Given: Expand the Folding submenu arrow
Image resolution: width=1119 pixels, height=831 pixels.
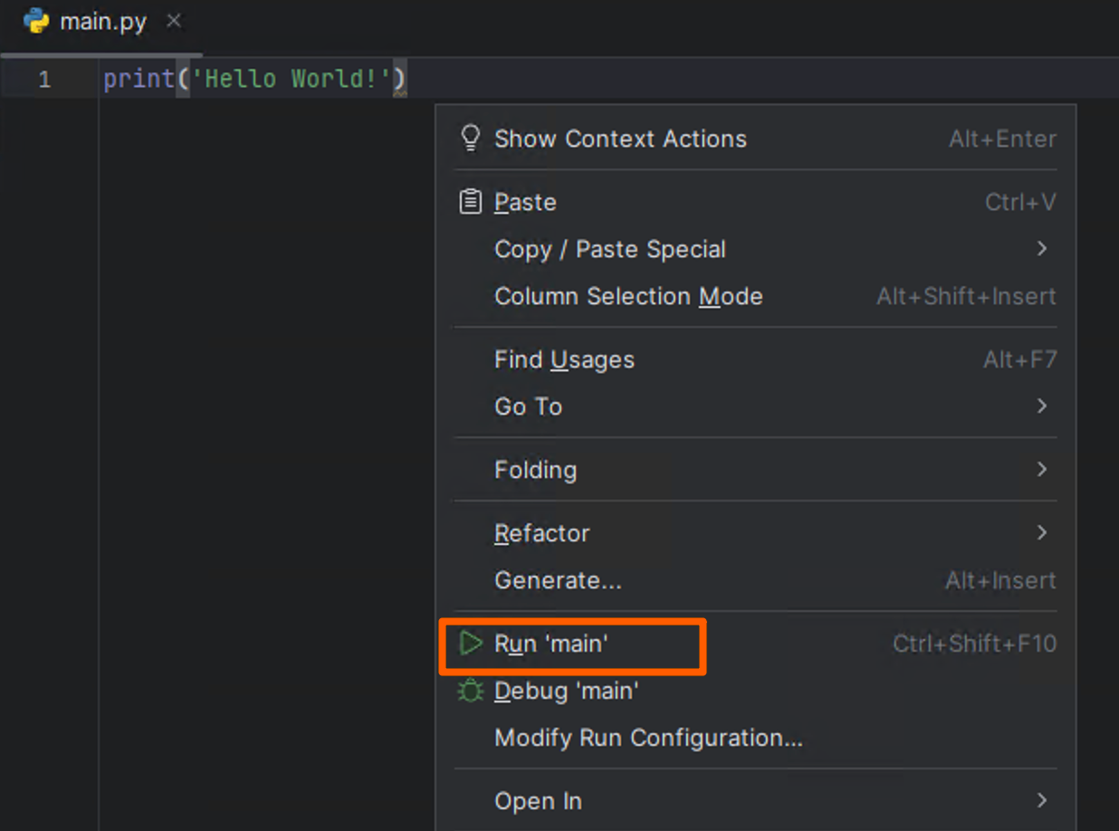Looking at the screenshot, I should 1042,470.
